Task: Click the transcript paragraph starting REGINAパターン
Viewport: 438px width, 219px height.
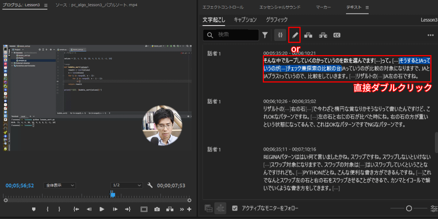Action: 347,173
